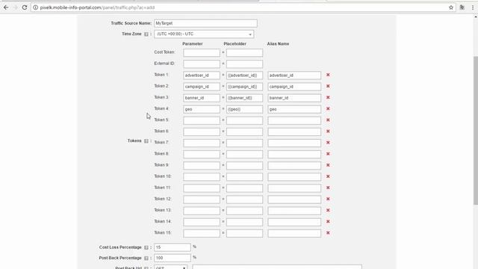Click the browser forward arrow
Image resolution: width=478 pixels, height=269 pixels.
pyautogui.click(x=15, y=7)
